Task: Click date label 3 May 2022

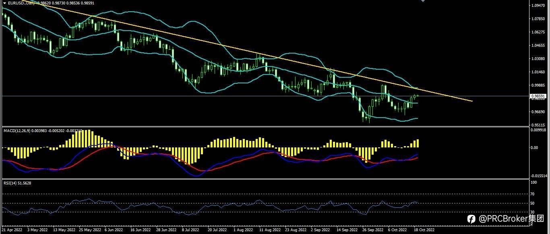Action: point(37,230)
